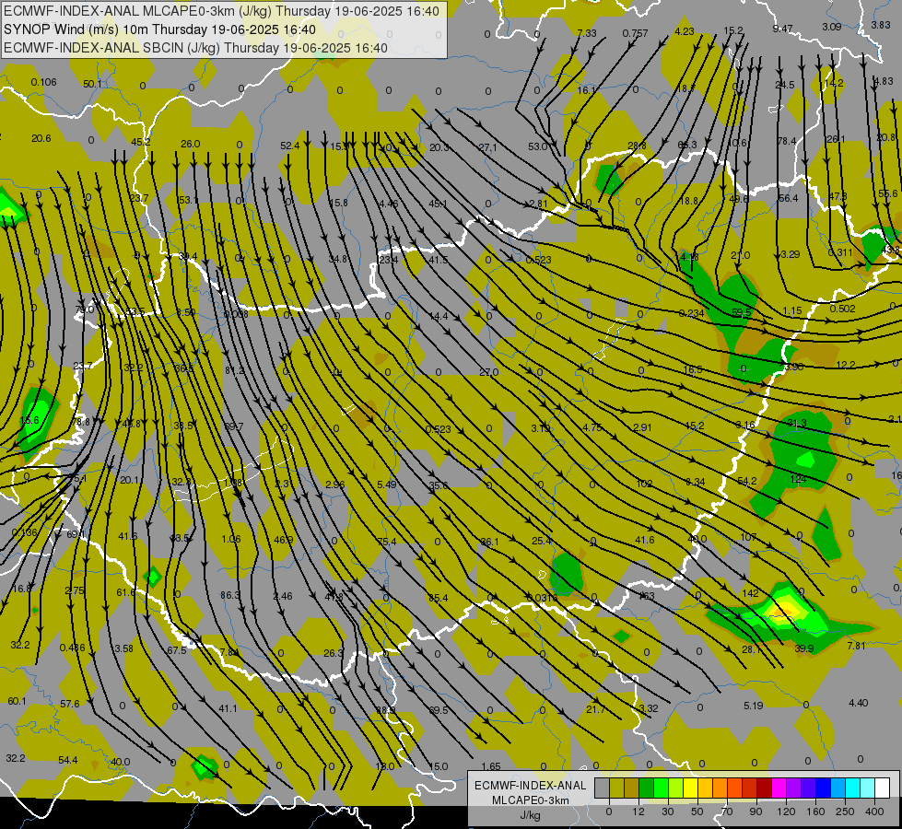902x829 pixels.
Task: Click the map value 67.5
Action: pyautogui.click(x=177, y=650)
